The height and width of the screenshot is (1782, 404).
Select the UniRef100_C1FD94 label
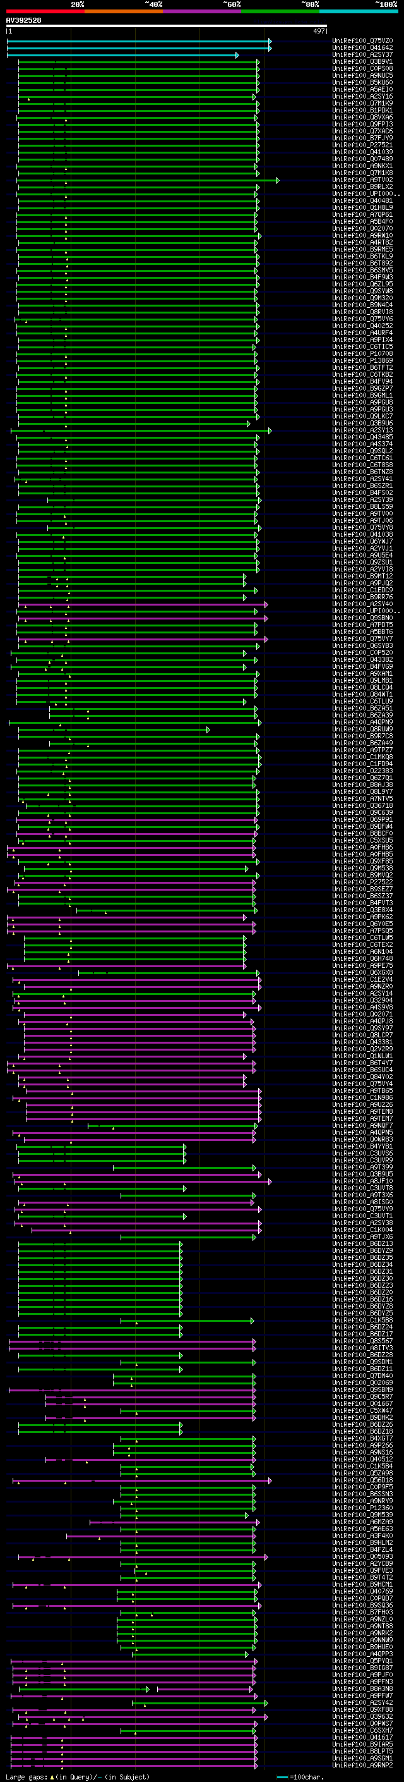tap(362, 764)
